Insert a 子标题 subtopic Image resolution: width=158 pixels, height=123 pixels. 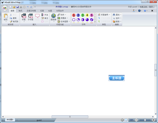coord(31,17)
